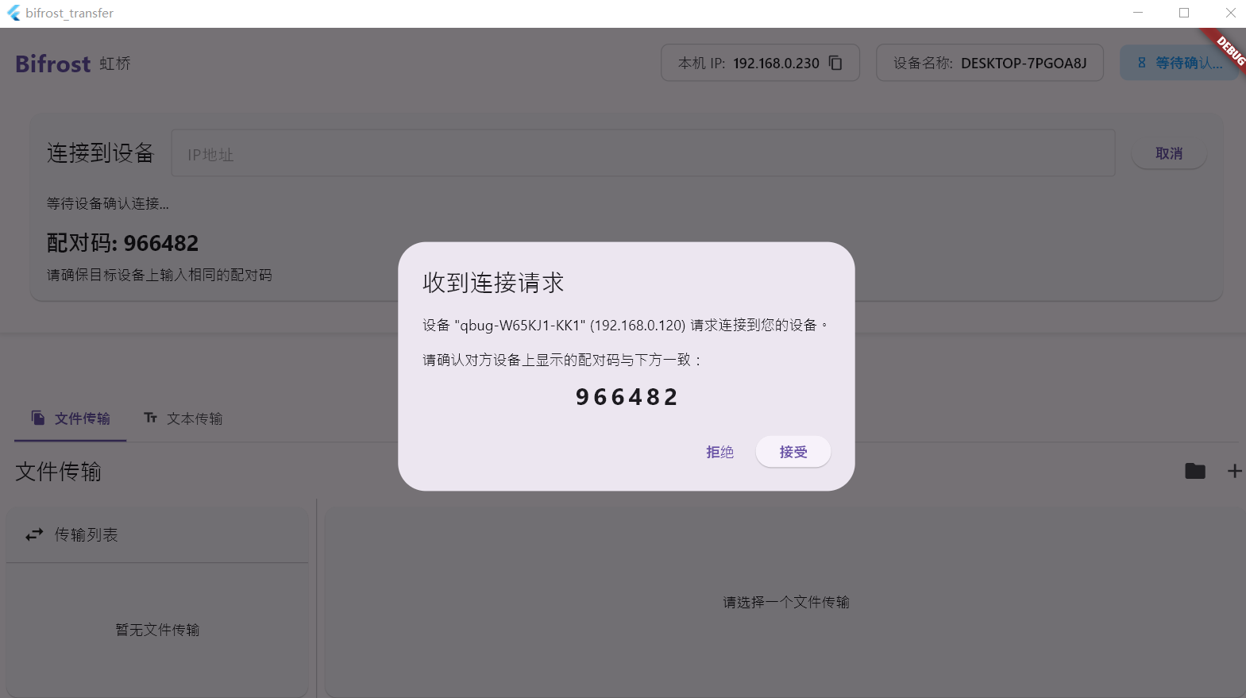Accept the connection request with 接受

click(793, 452)
